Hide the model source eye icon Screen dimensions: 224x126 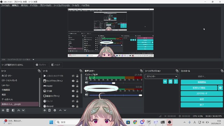pyautogui.click(x=73, y=86)
